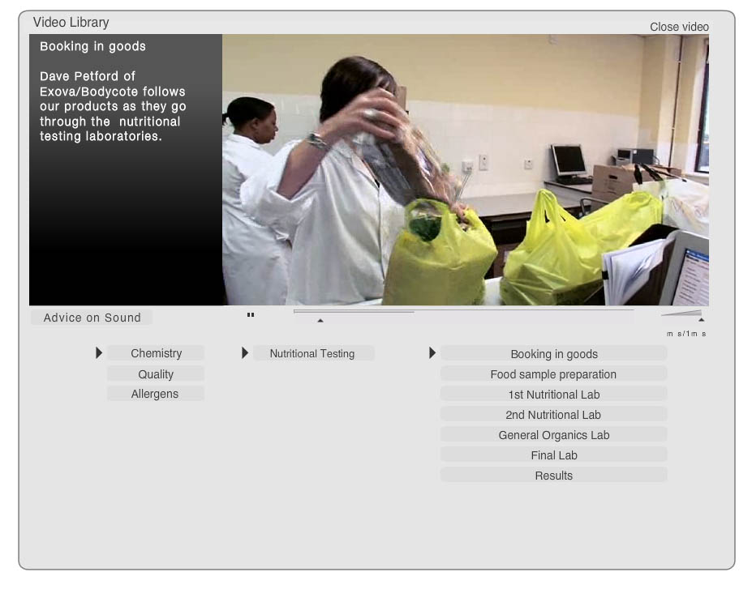
Task: Open Advice on Sound
Action: click(x=92, y=318)
